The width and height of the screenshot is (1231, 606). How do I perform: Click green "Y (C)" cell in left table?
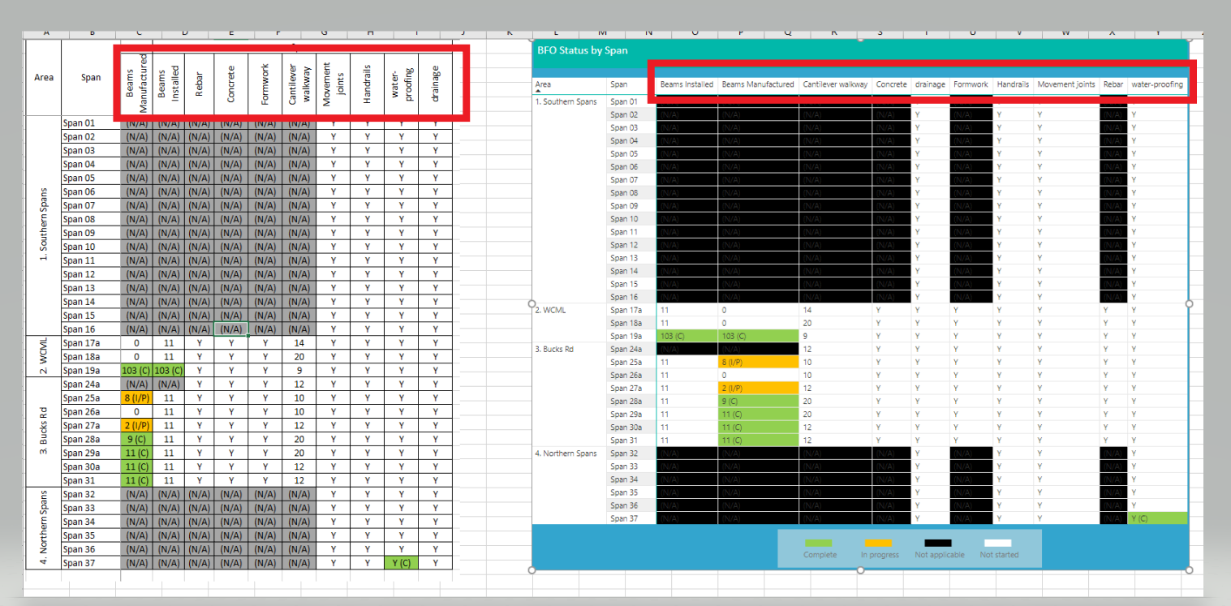[401, 563]
